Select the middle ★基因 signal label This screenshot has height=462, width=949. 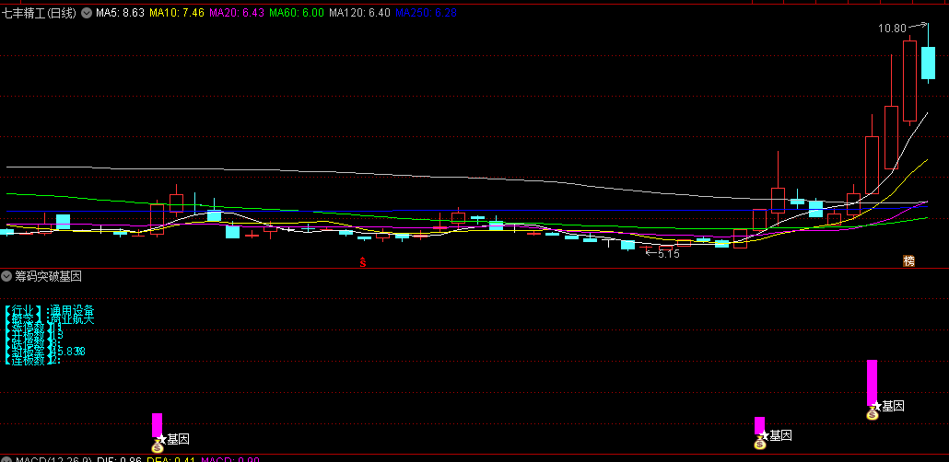(x=777, y=435)
